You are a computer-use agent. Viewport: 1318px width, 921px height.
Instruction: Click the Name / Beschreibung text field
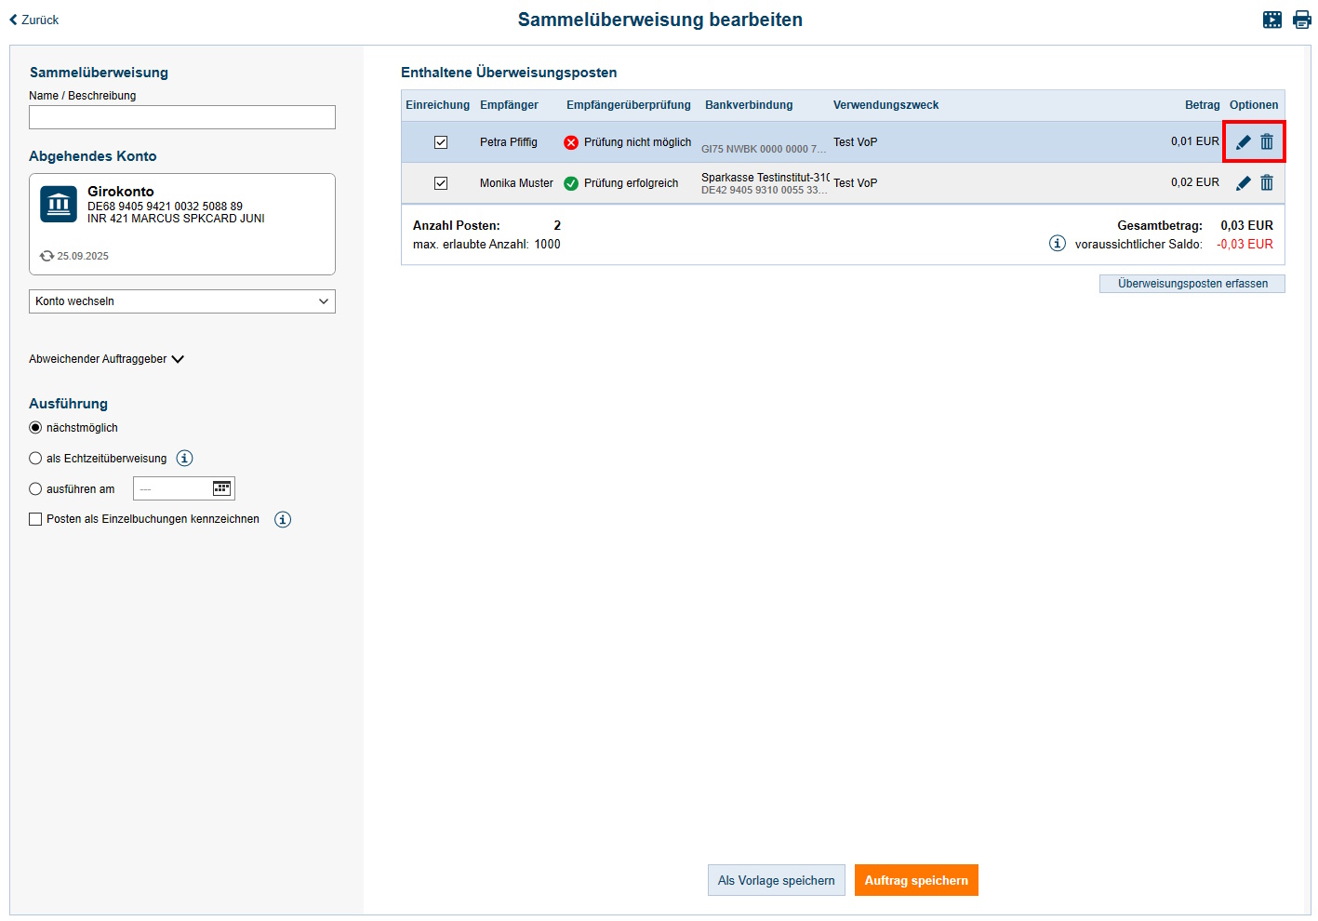tap(182, 117)
